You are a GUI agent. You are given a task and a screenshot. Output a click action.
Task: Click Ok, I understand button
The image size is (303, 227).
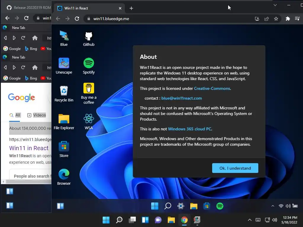pos(235,168)
